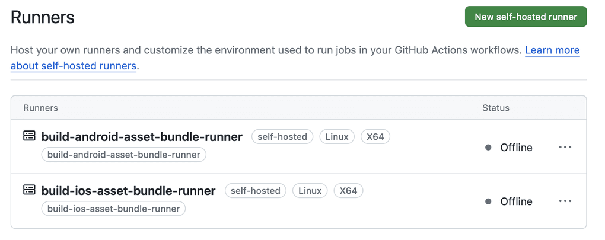Select the Linux label on ios runner
This screenshot has width=605, height=240.
[x=310, y=191]
